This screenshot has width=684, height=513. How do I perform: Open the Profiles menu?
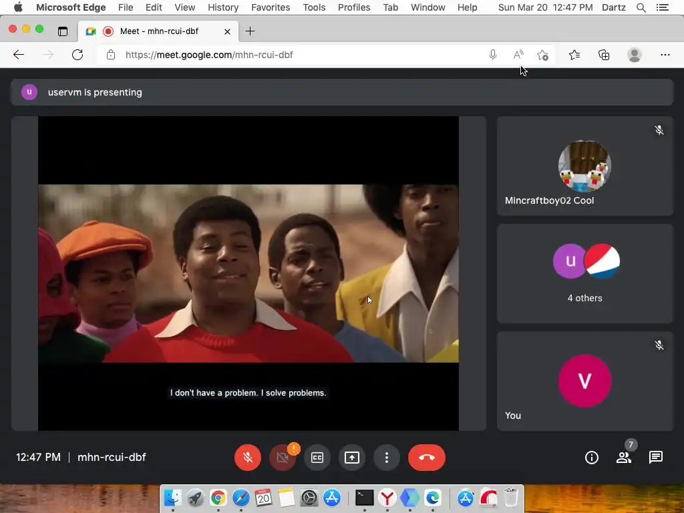[x=354, y=7]
